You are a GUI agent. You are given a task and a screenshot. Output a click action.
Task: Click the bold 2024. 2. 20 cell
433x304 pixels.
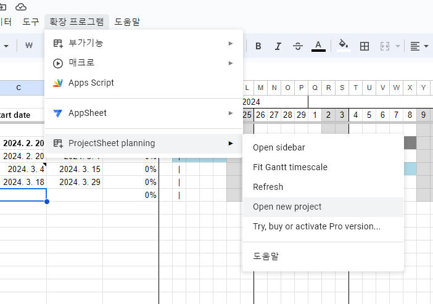(x=23, y=143)
